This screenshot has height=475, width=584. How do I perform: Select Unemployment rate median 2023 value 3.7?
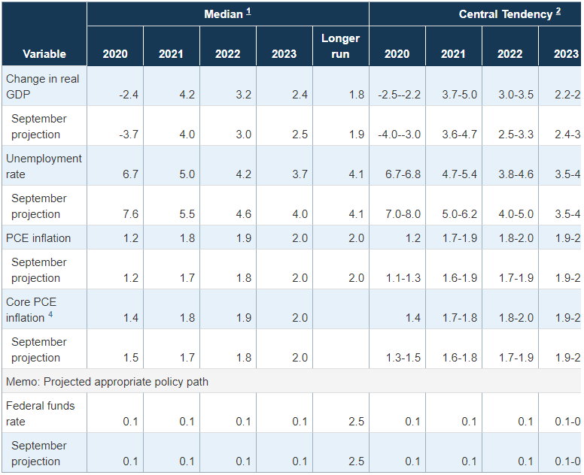(x=300, y=174)
